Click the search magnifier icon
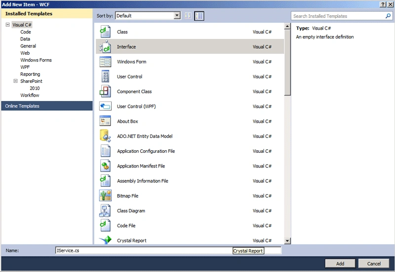The image size is (395, 272). [x=388, y=16]
